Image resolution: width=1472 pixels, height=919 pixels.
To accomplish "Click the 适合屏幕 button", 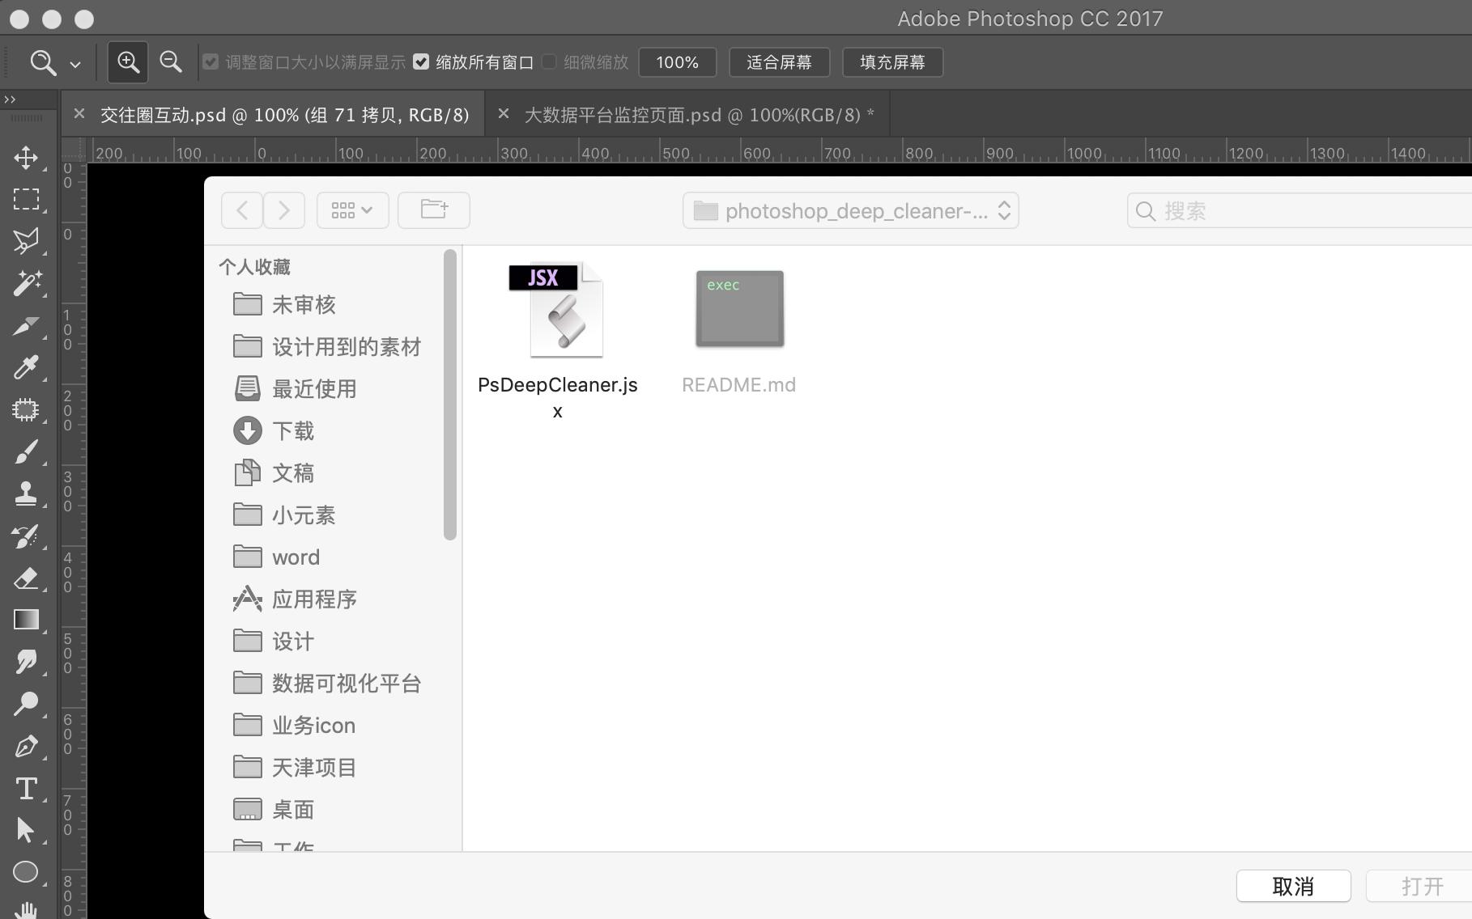I will pyautogui.click(x=778, y=61).
